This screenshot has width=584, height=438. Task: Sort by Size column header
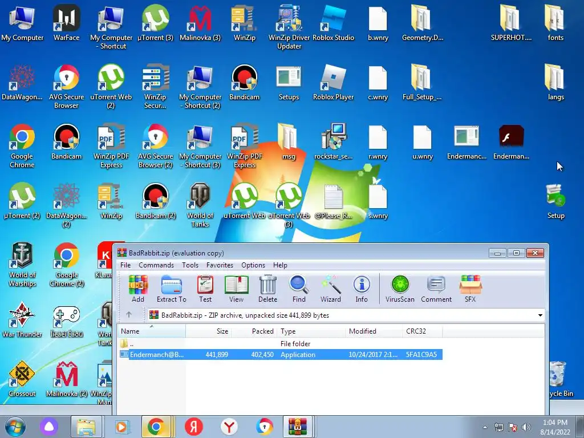coord(209,331)
